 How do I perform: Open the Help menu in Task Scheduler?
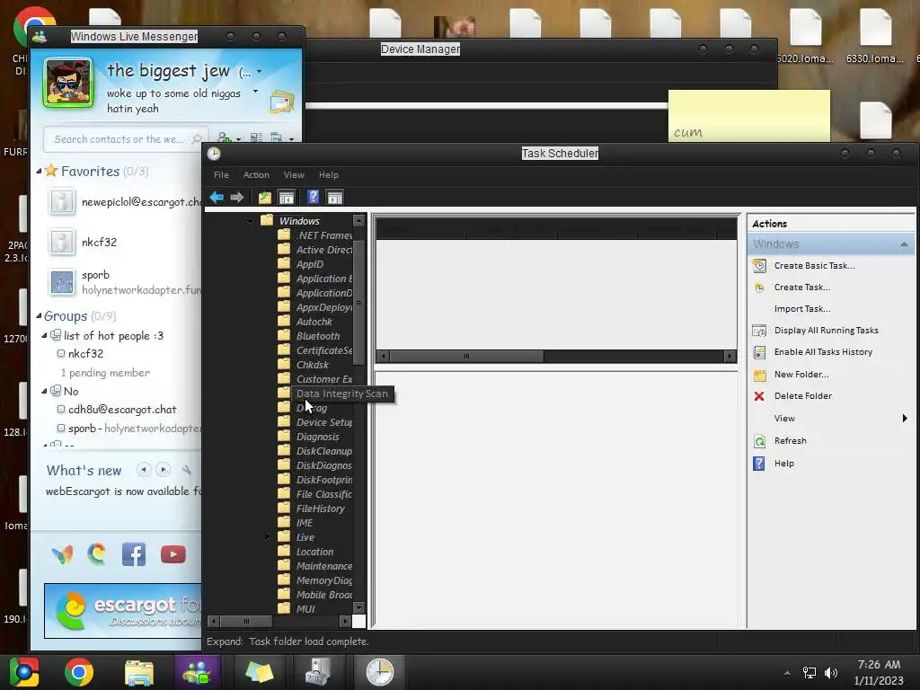point(329,175)
